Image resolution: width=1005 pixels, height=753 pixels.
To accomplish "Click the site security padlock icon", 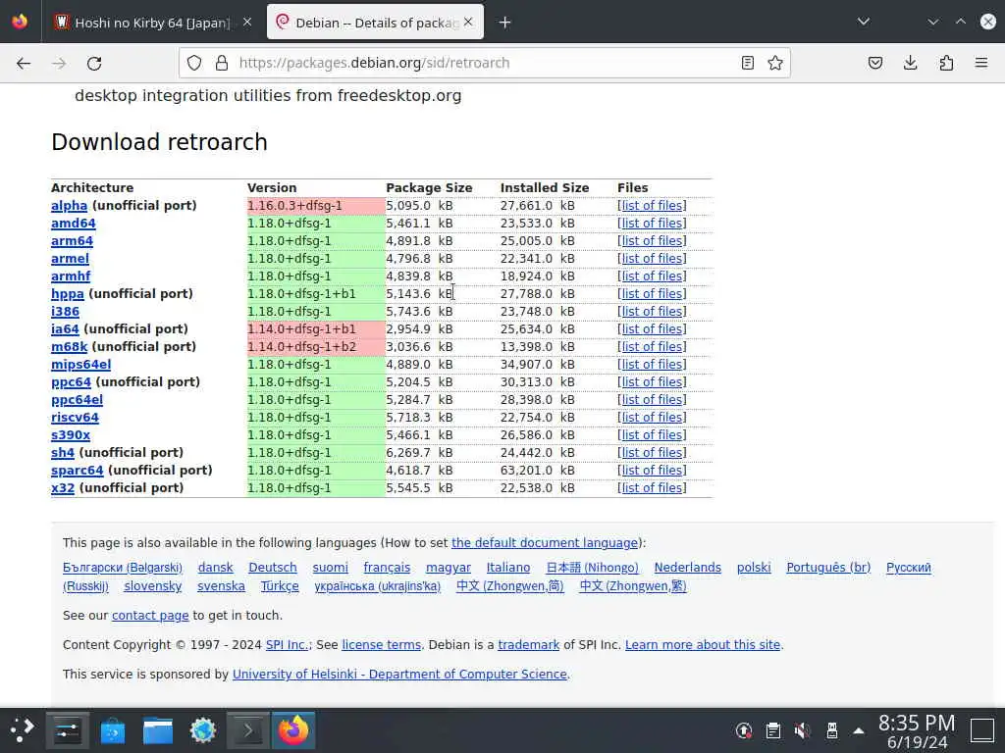I will pos(222,63).
